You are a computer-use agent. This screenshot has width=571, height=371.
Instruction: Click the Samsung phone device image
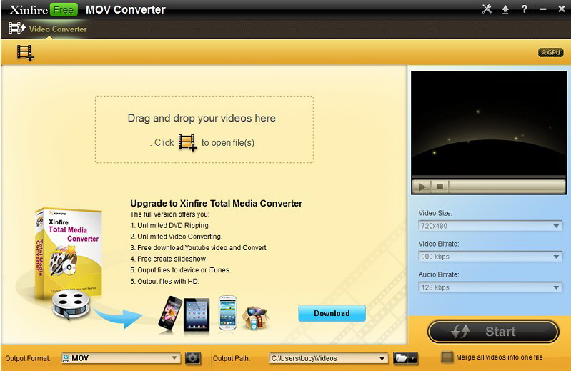pos(227,313)
